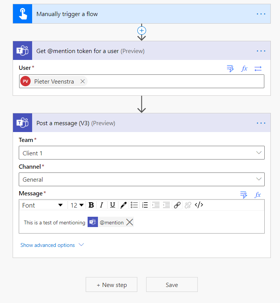The width and height of the screenshot is (280, 303).
Task: Open expression editor for the User field
Action: pyautogui.click(x=244, y=68)
